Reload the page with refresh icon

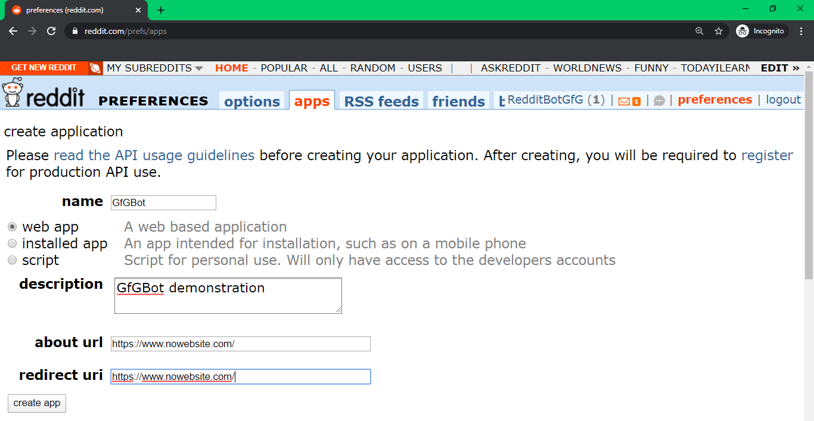pyautogui.click(x=51, y=31)
